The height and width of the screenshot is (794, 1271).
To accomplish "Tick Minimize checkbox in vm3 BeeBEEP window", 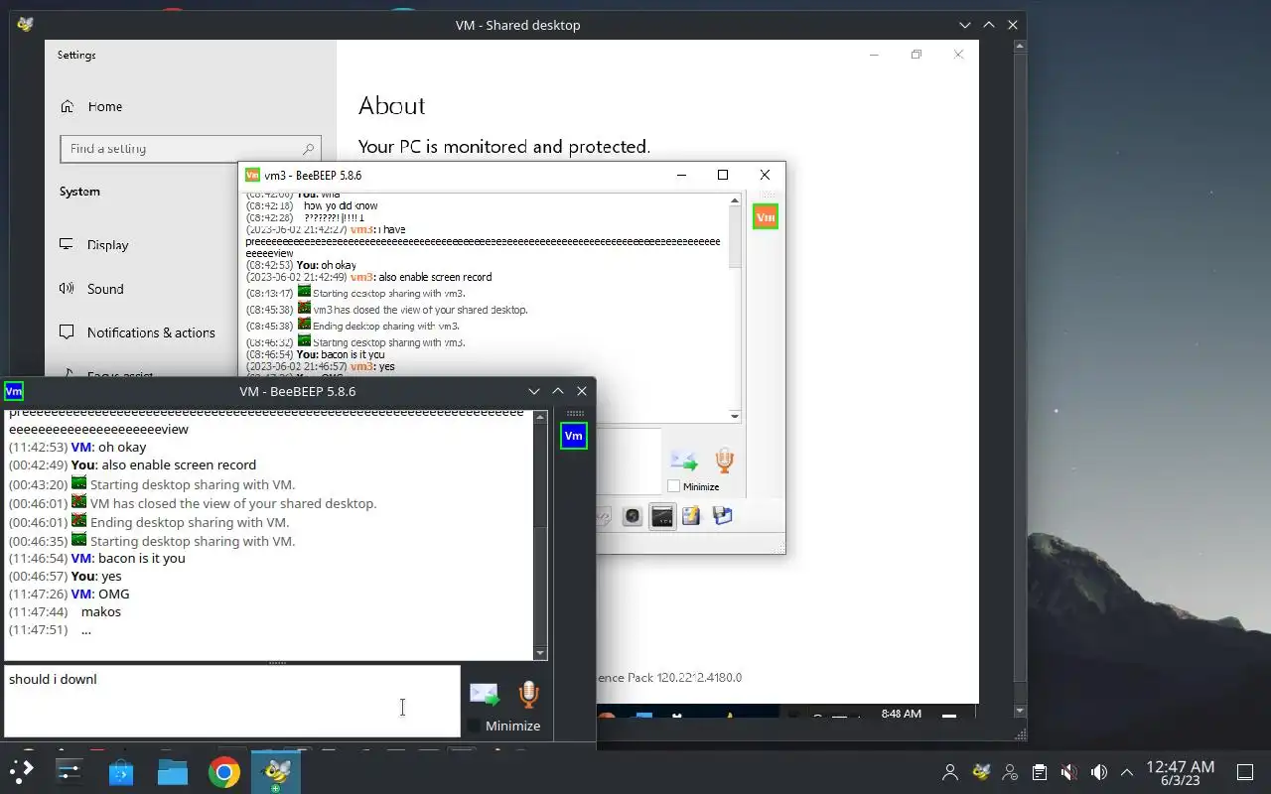I will pyautogui.click(x=674, y=486).
